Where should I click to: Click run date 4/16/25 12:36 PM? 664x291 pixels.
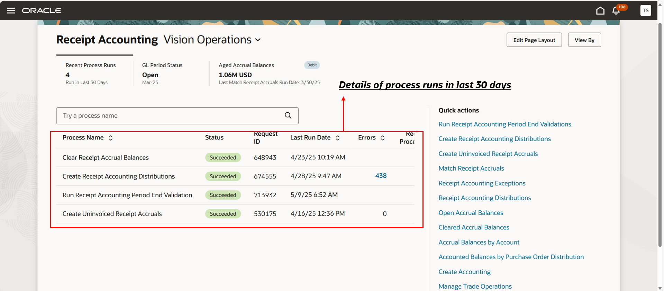click(318, 213)
